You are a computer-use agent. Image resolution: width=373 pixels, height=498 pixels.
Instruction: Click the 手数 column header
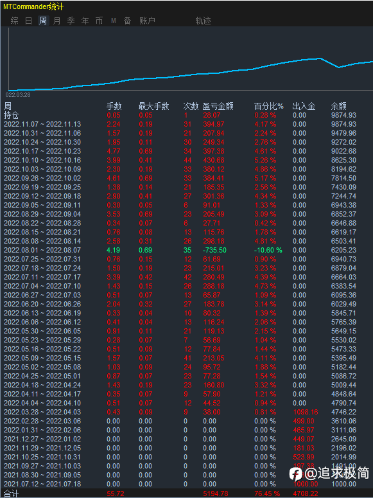(114, 106)
